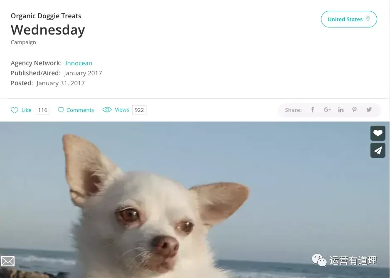This screenshot has height=278, width=390.
Task: Share on Facebook icon
Action: [x=312, y=110]
